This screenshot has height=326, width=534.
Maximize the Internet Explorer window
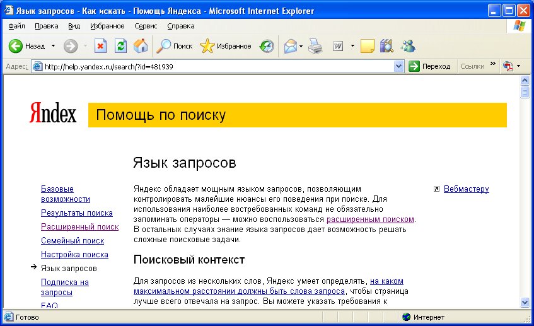coord(509,11)
